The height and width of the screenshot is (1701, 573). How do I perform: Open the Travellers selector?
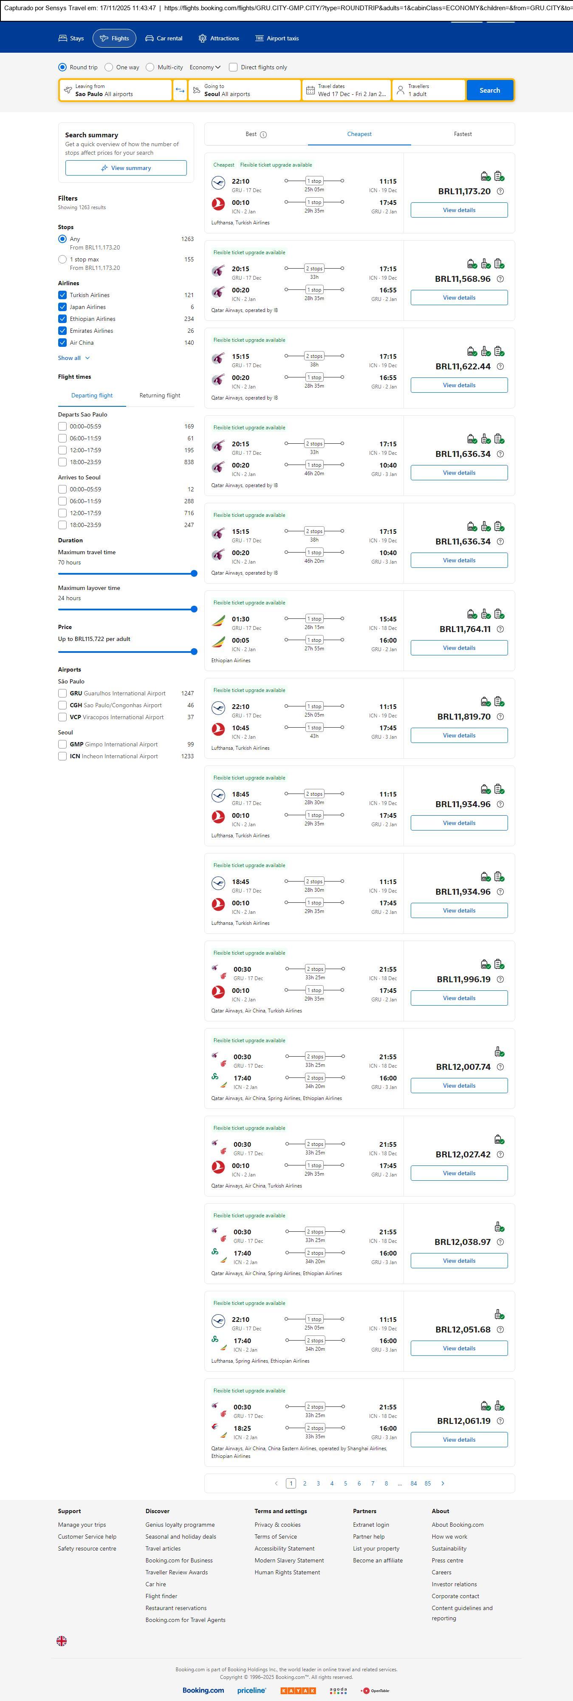coord(428,91)
